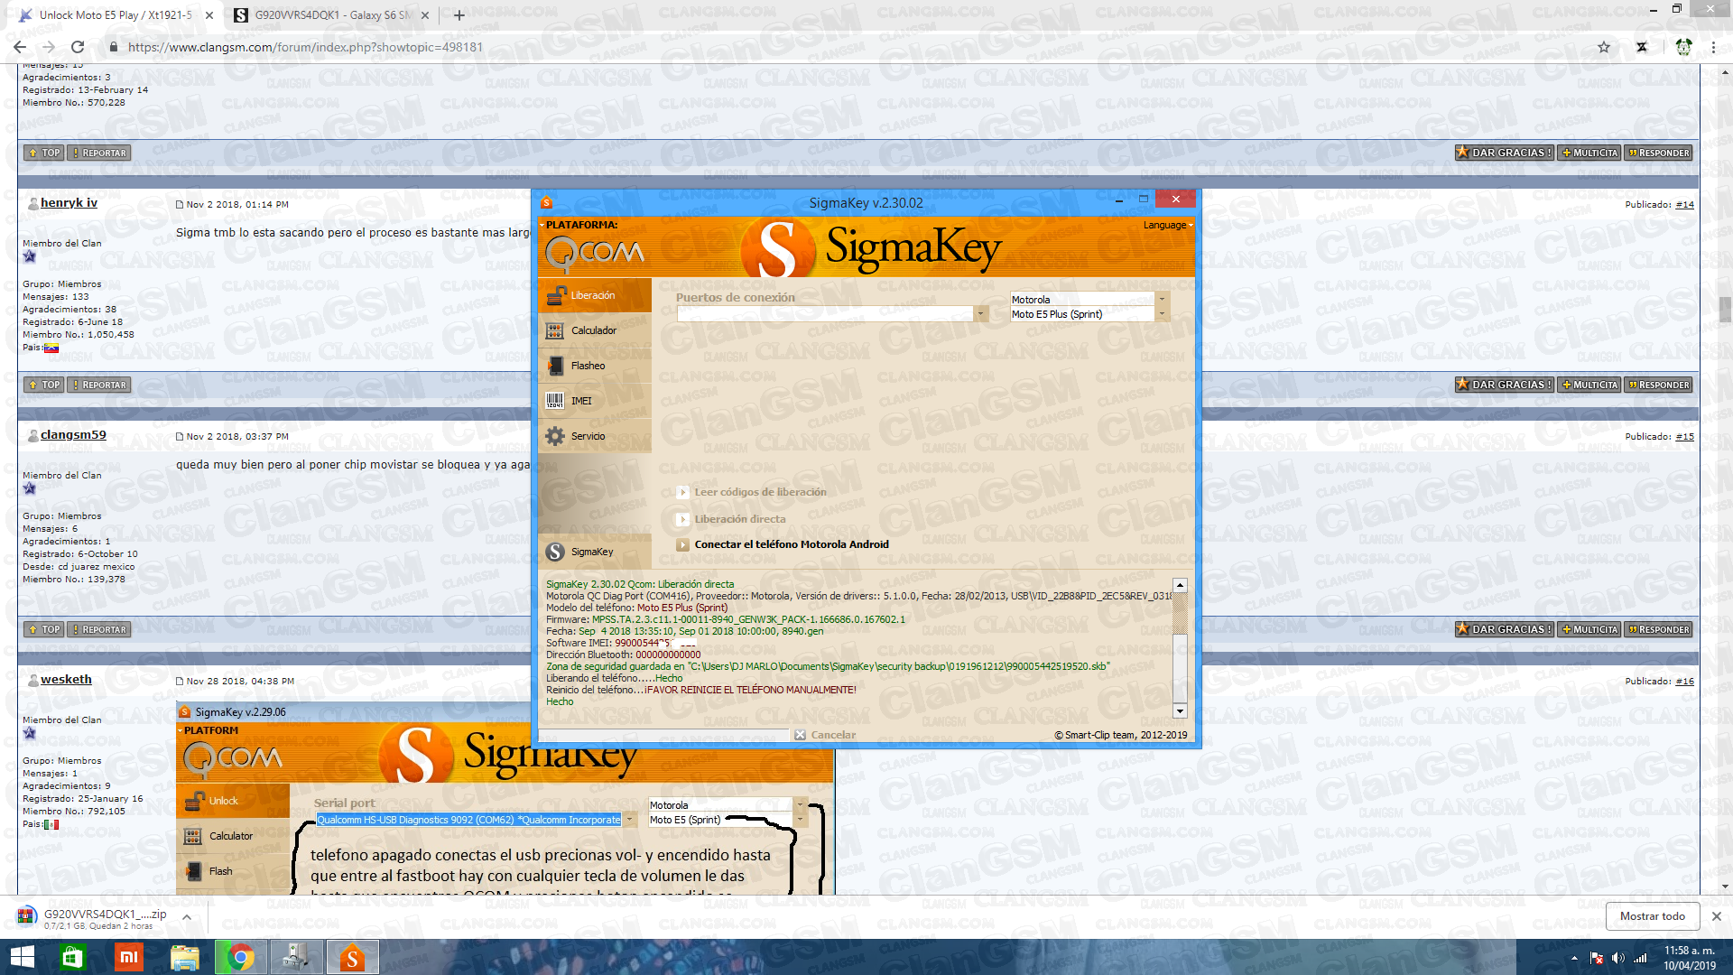1733x975 pixels.
Task: Click the SigmaKey info item at sidebar bottom
Action: click(594, 552)
